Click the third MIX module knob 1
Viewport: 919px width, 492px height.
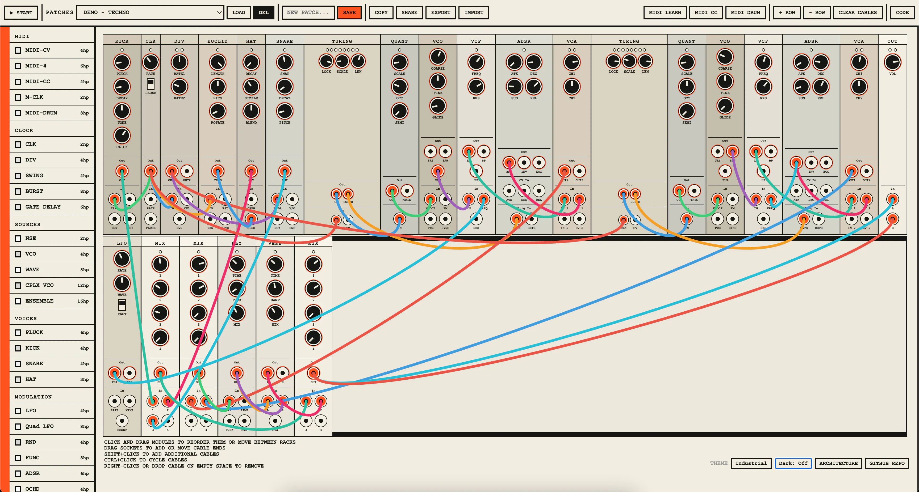(x=314, y=264)
